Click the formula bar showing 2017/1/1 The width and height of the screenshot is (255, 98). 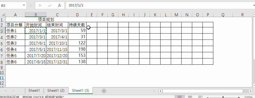tap(159, 5)
